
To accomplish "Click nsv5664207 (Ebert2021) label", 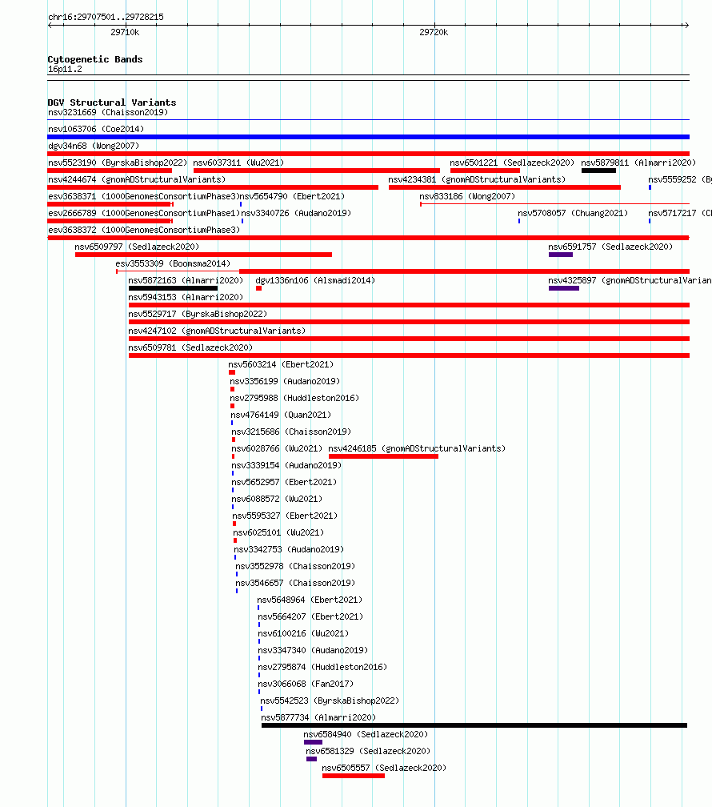I will [x=310, y=616].
